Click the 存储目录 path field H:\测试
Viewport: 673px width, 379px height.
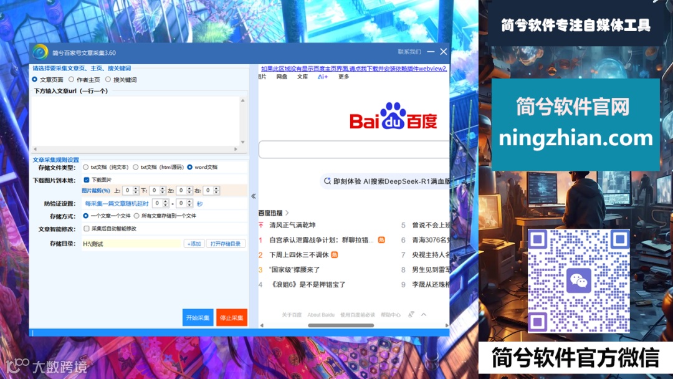(x=131, y=244)
